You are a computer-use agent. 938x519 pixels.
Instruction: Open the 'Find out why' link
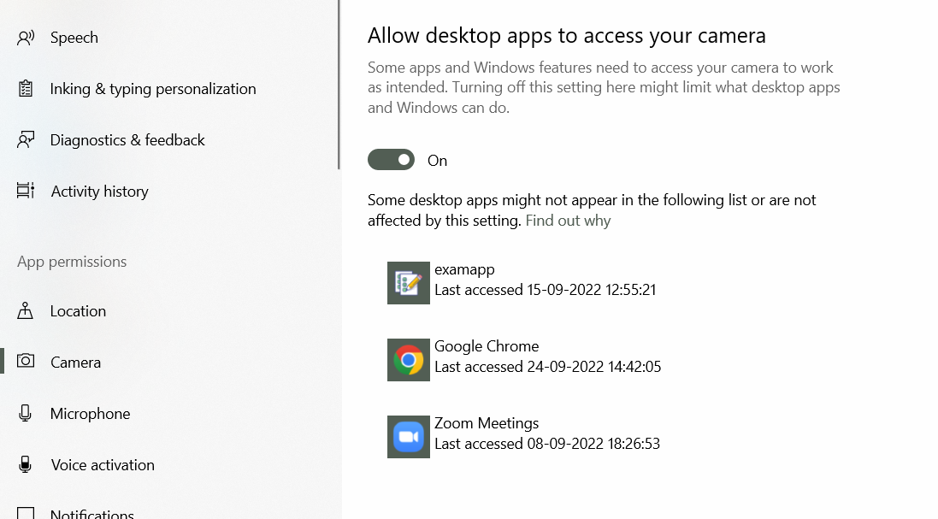coord(568,221)
